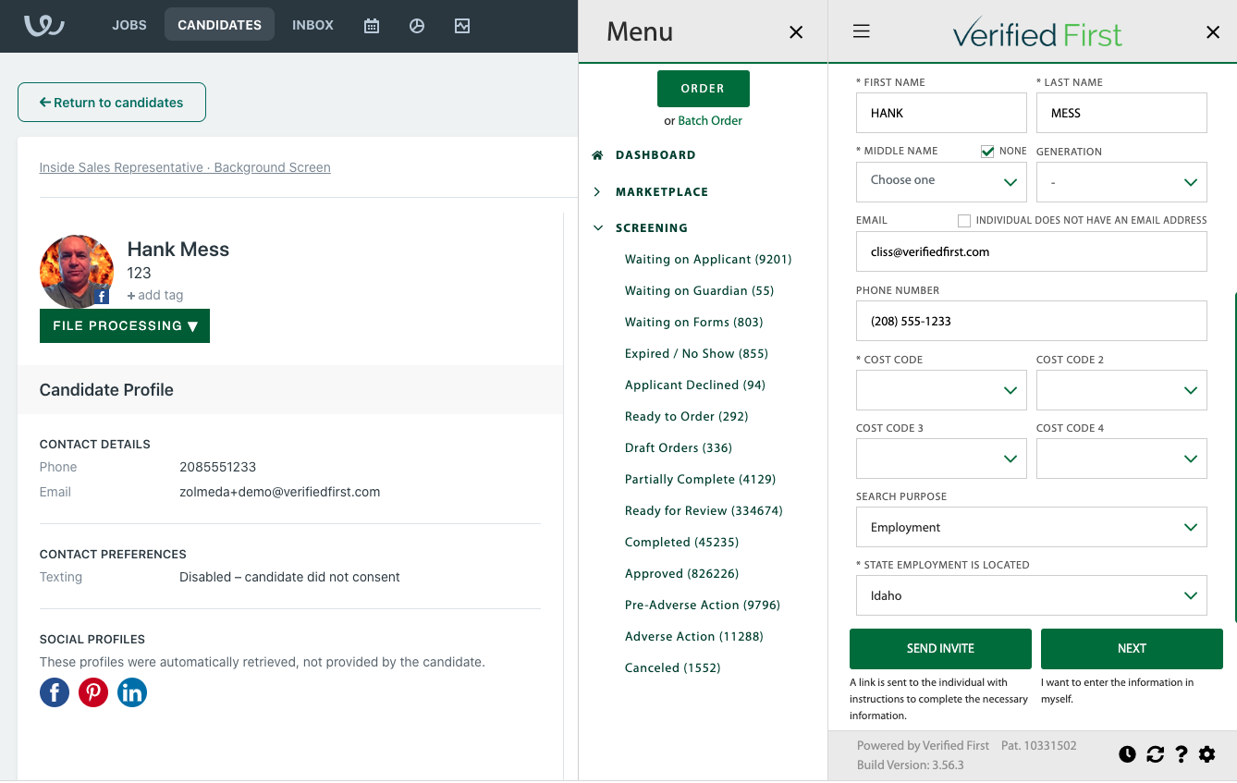
Task: Open the calendar icon in top navigation
Action: click(x=371, y=25)
